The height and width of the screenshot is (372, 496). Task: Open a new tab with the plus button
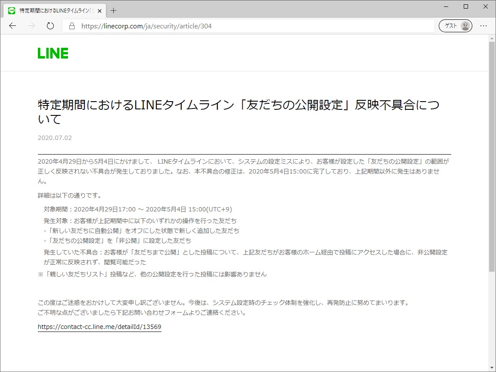tap(113, 10)
